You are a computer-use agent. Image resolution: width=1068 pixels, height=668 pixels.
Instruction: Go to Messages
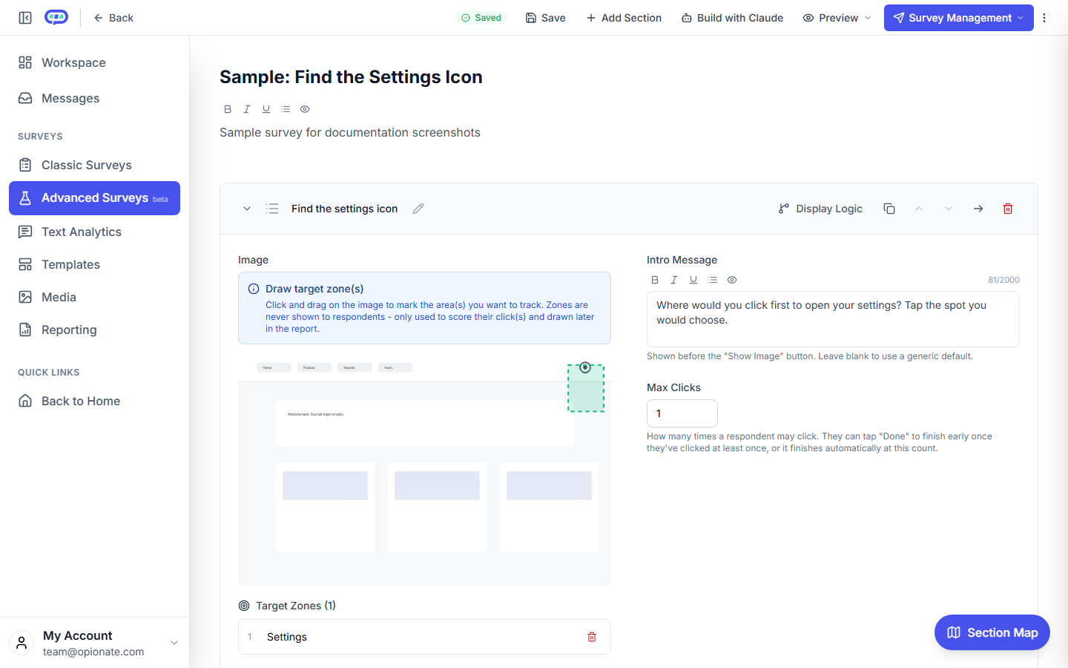94,98
